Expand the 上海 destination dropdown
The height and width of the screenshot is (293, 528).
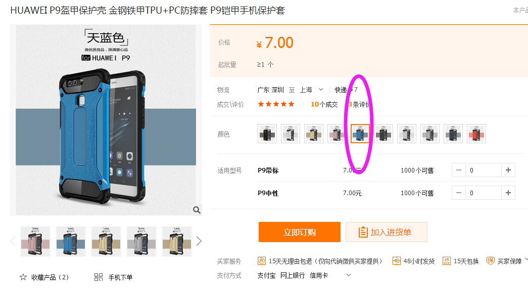pyautogui.click(x=321, y=90)
